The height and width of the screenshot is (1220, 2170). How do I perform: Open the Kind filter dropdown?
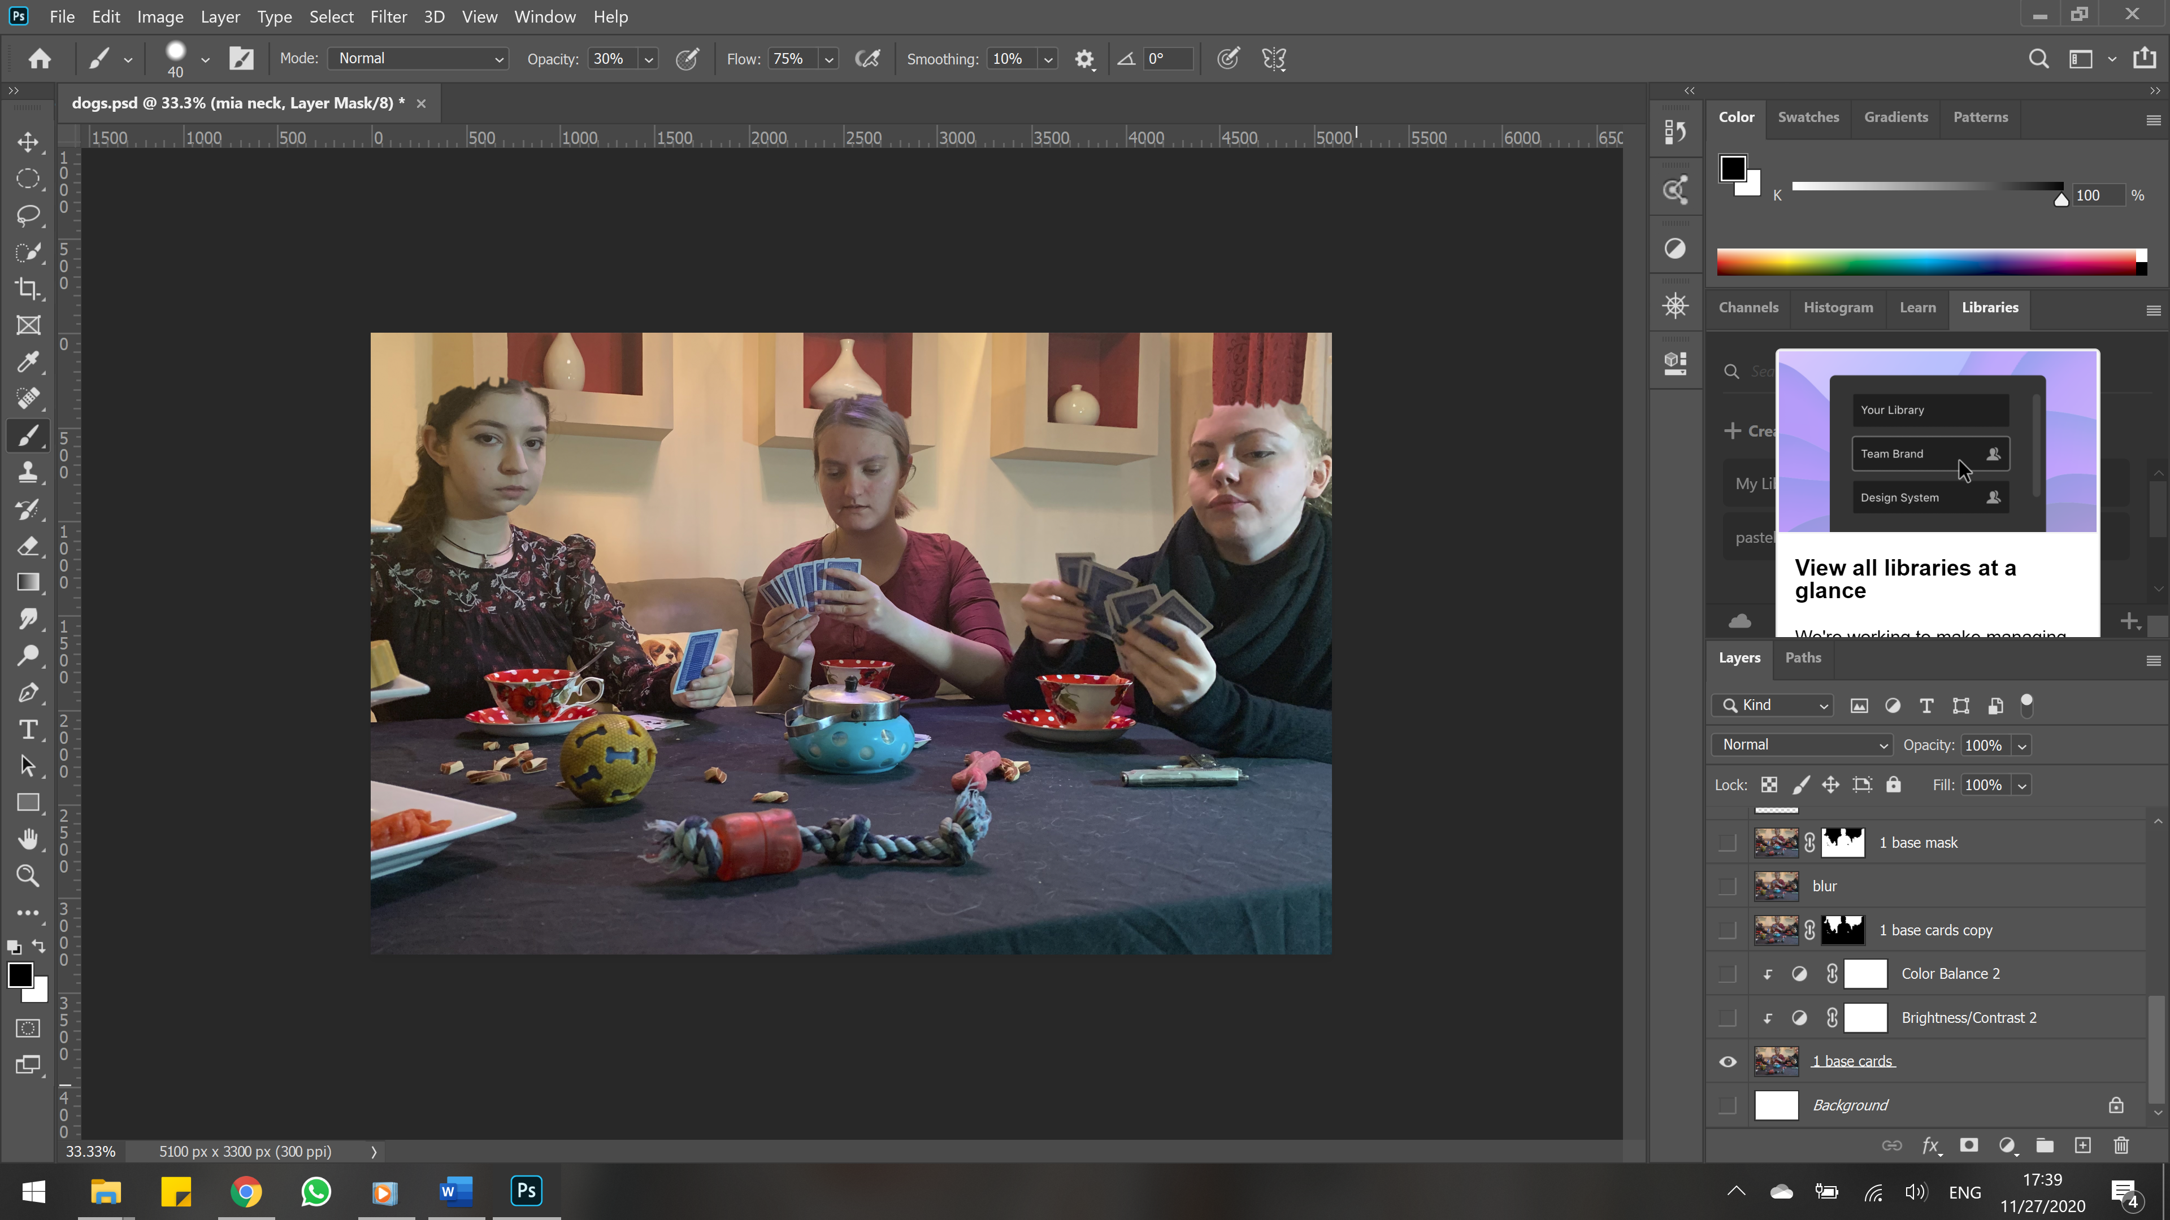1772,705
